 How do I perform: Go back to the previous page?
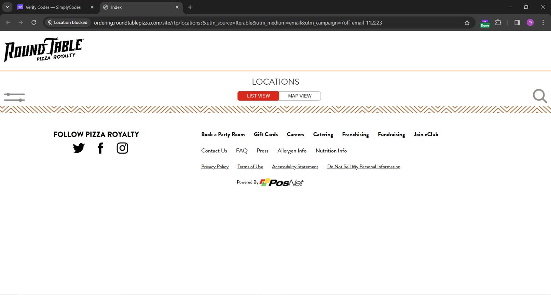point(8,23)
